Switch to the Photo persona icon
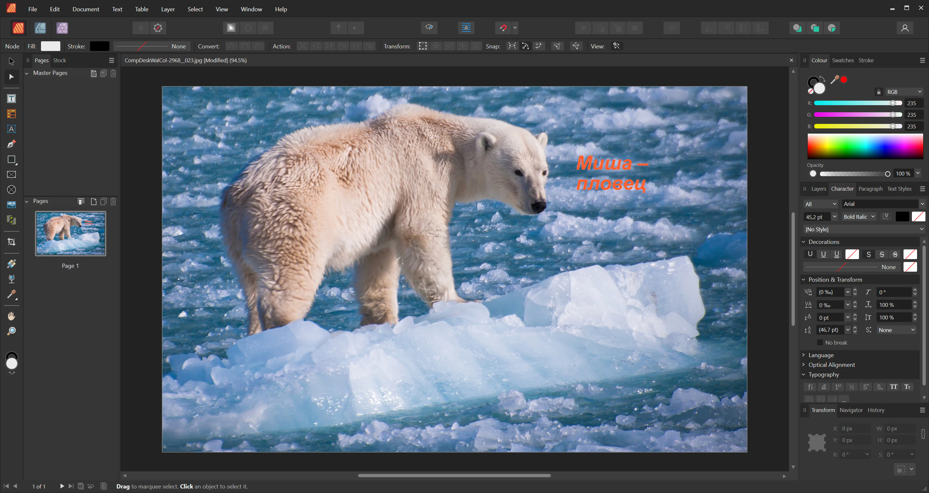 pyautogui.click(x=62, y=28)
